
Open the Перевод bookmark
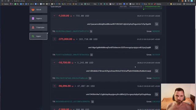[x=158, y=4]
